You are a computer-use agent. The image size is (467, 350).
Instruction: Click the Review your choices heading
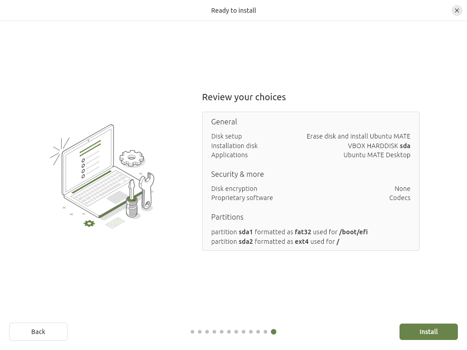pos(244,97)
